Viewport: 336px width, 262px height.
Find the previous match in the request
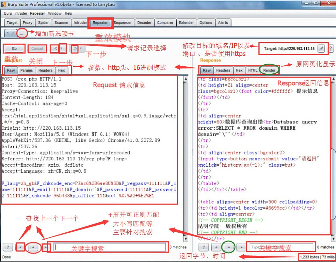(20, 247)
